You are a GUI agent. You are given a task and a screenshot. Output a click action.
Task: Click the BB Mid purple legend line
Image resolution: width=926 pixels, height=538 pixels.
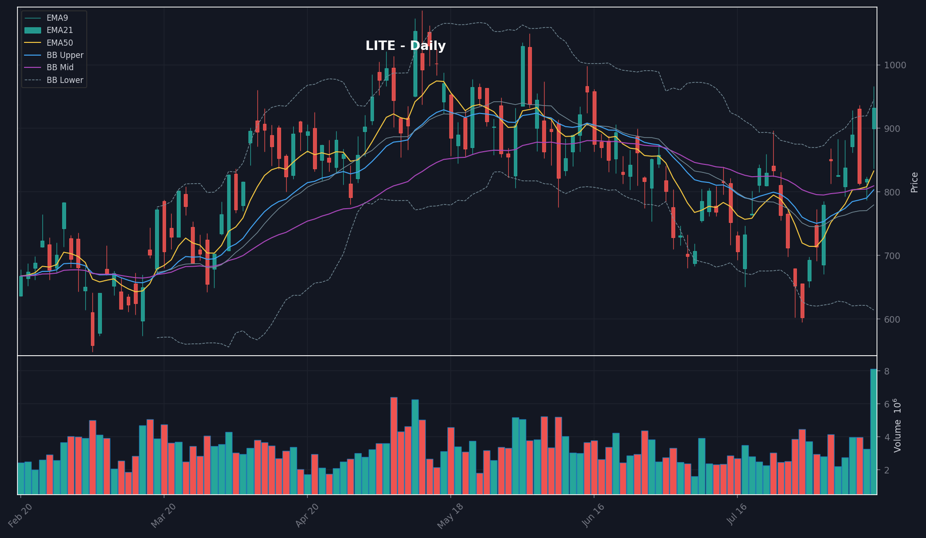(x=33, y=67)
